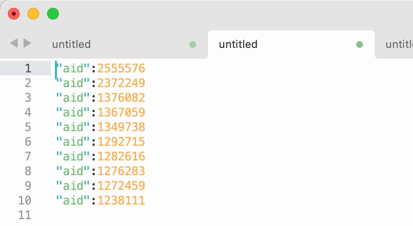413x226 pixels.
Task: Click the number 1238111 on the last line
Action: click(x=121, y=201)
